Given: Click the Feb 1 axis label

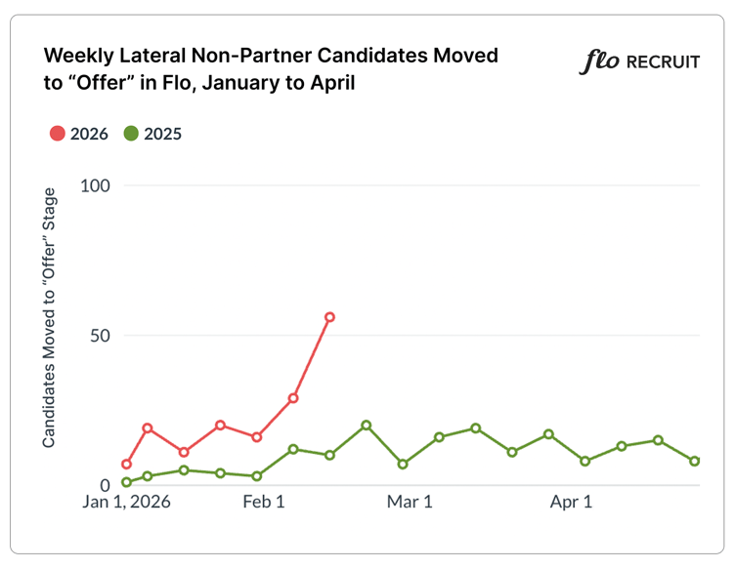Looking at the screenshot, I should (x=264, y=503).
